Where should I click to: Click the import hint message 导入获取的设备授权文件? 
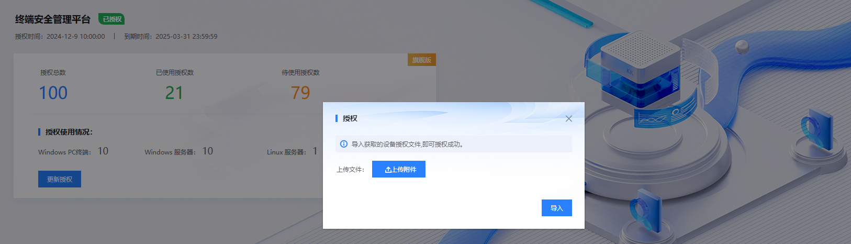pyautogui.click(x=407, y=144)
